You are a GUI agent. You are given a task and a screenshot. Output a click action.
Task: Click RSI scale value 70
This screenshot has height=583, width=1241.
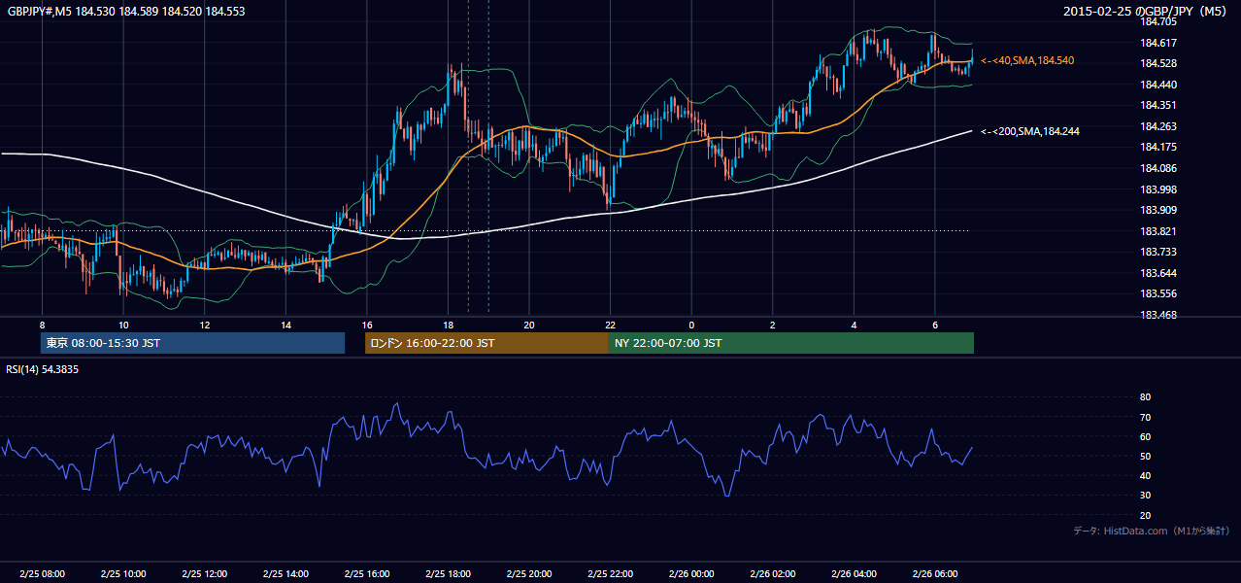[1145, 417]
